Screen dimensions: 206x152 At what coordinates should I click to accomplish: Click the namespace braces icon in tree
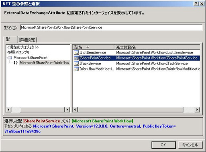click(16, 63)
